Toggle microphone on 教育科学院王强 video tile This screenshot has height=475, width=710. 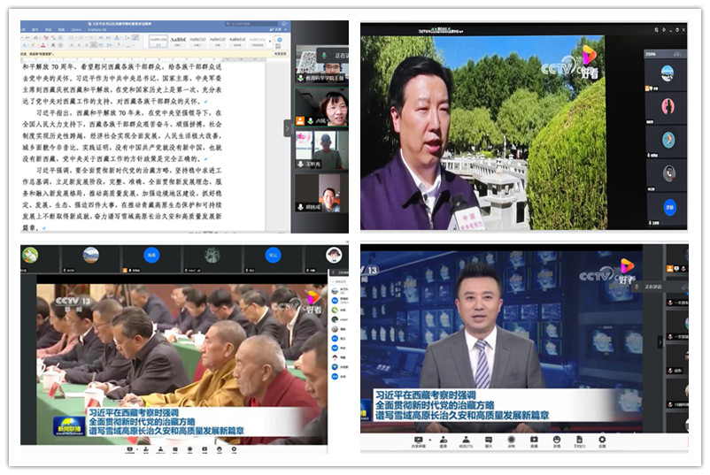pos(298,80)
